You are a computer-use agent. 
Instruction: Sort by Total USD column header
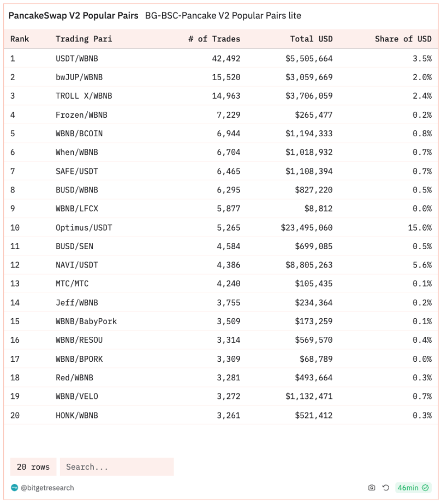[311, 39]
